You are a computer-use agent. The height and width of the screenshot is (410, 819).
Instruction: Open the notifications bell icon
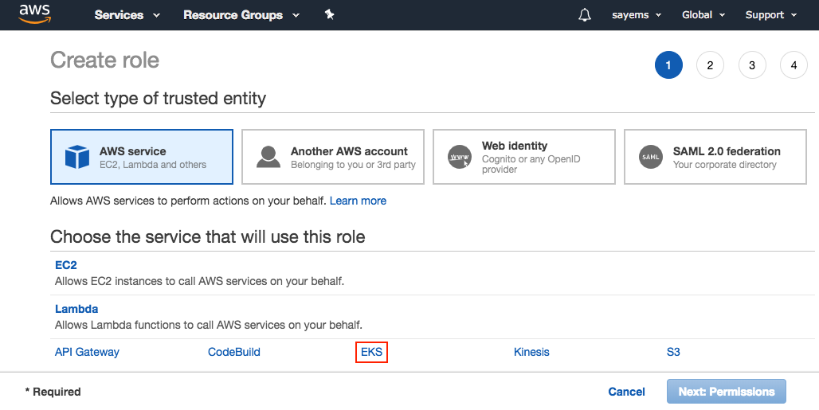[x=585, y=14]
